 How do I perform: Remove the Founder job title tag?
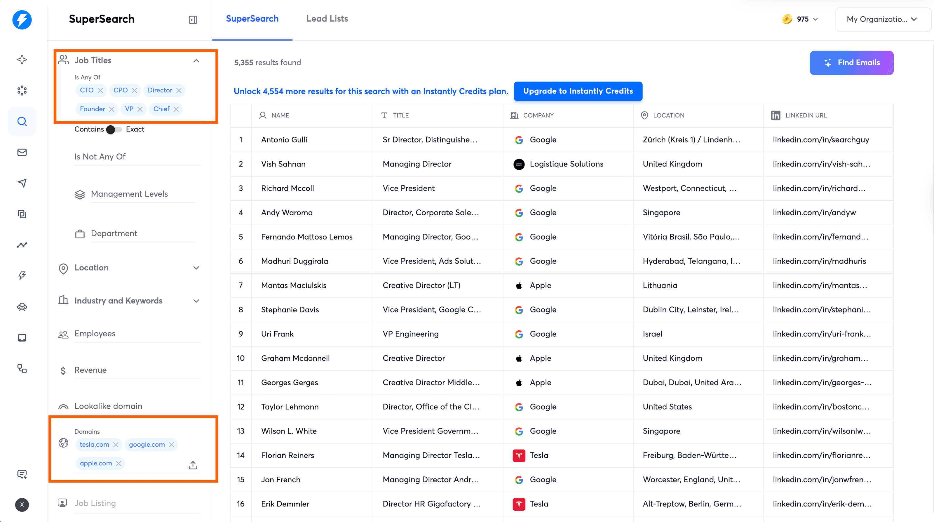tap(112, 109)
